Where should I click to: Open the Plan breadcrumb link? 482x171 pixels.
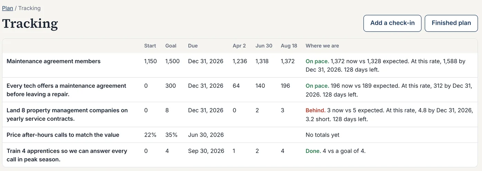(8, 8)
